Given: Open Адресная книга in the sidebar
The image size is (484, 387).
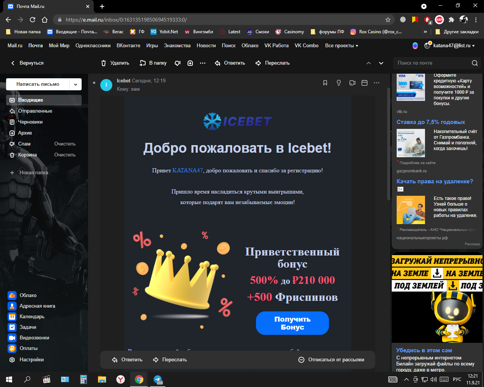Looking at the screenshot, I should tap(32, 306).
